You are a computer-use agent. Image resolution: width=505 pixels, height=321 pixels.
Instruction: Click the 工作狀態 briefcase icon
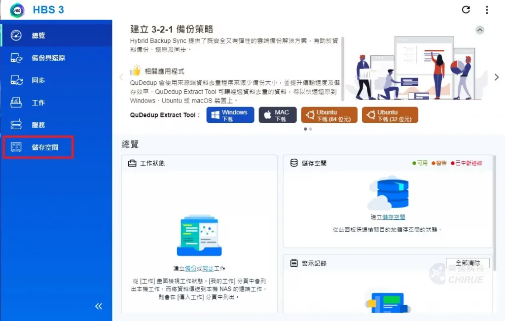(x=132, y=163)
